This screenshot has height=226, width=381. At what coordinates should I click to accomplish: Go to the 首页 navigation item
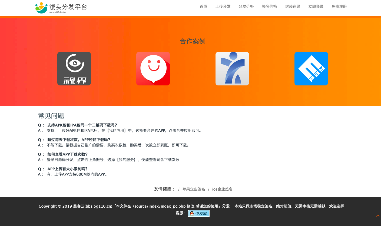(x=203, y=6)
